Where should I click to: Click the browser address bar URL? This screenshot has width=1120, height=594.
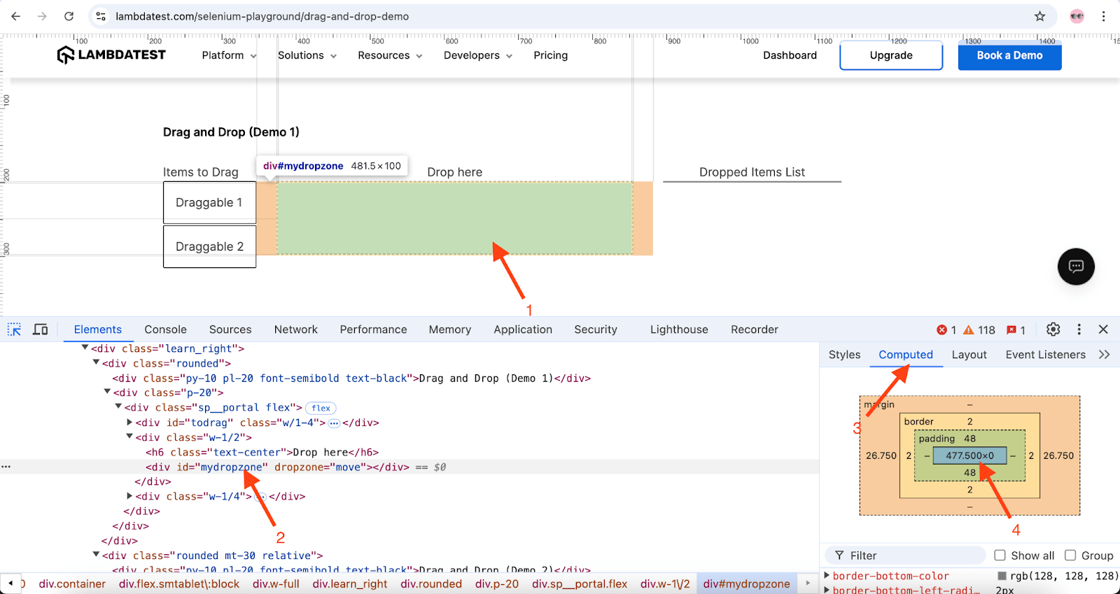(x=262, y=16)
